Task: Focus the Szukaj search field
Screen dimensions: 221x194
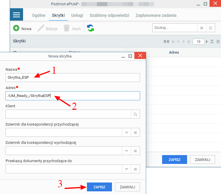Action: [x=175, y=28]
